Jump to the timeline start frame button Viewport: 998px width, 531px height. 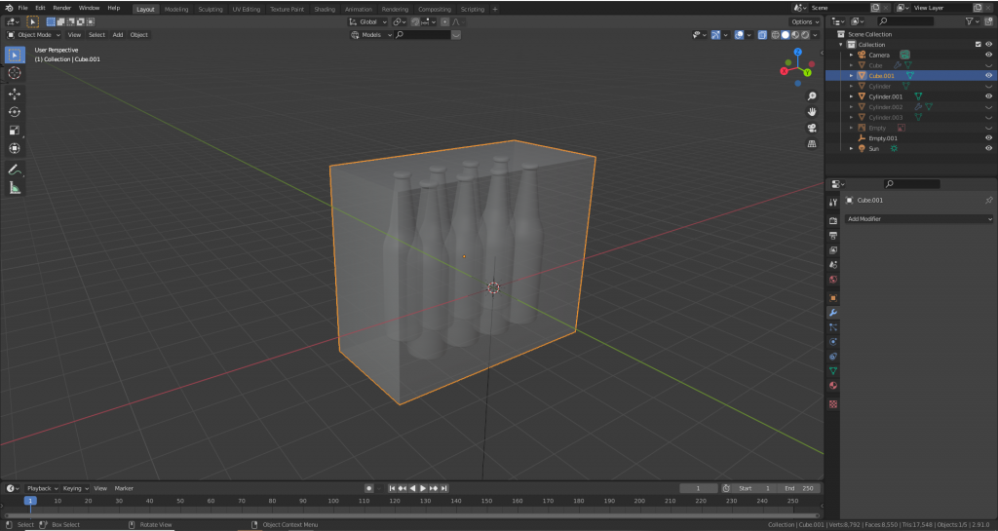coord(392,488)
